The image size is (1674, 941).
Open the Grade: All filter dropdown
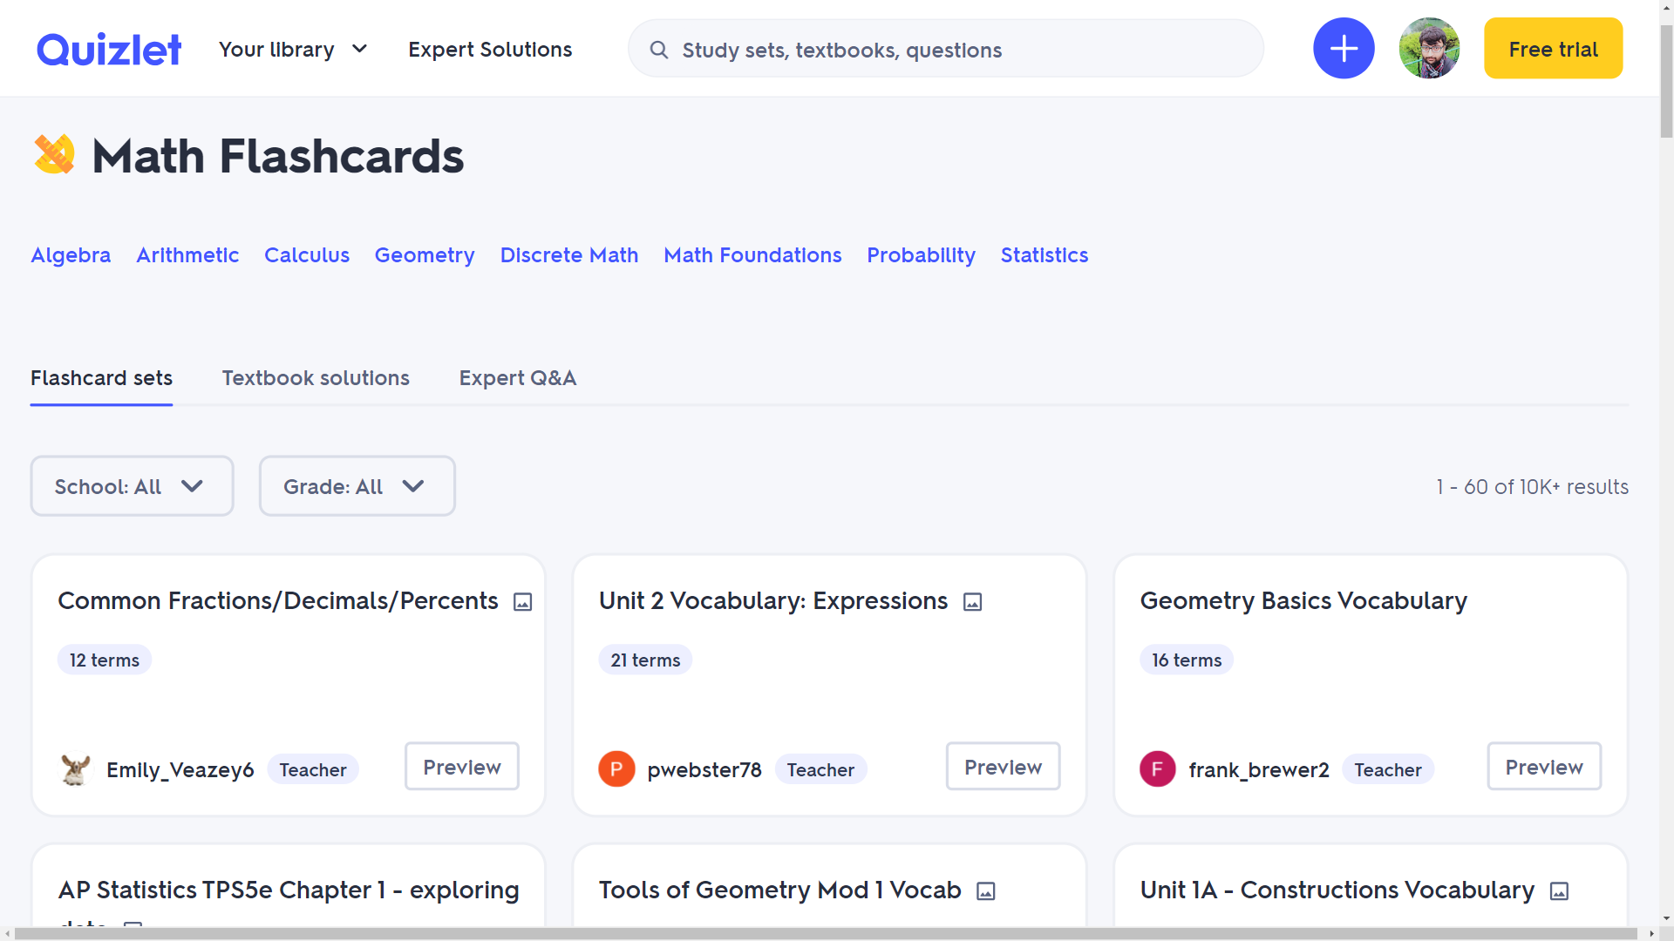[x=357, y=486]
